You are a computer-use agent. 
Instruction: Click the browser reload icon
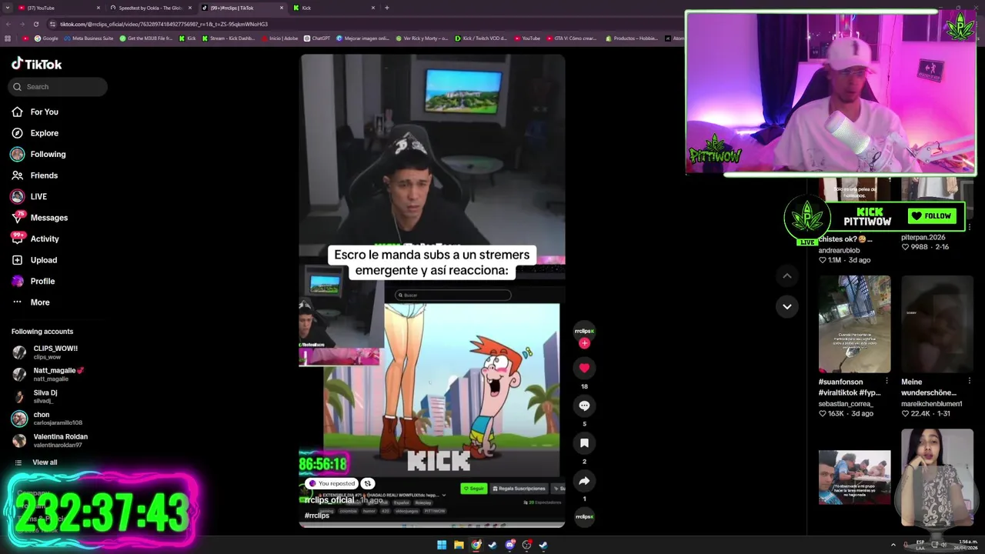(x=35, y=24)
